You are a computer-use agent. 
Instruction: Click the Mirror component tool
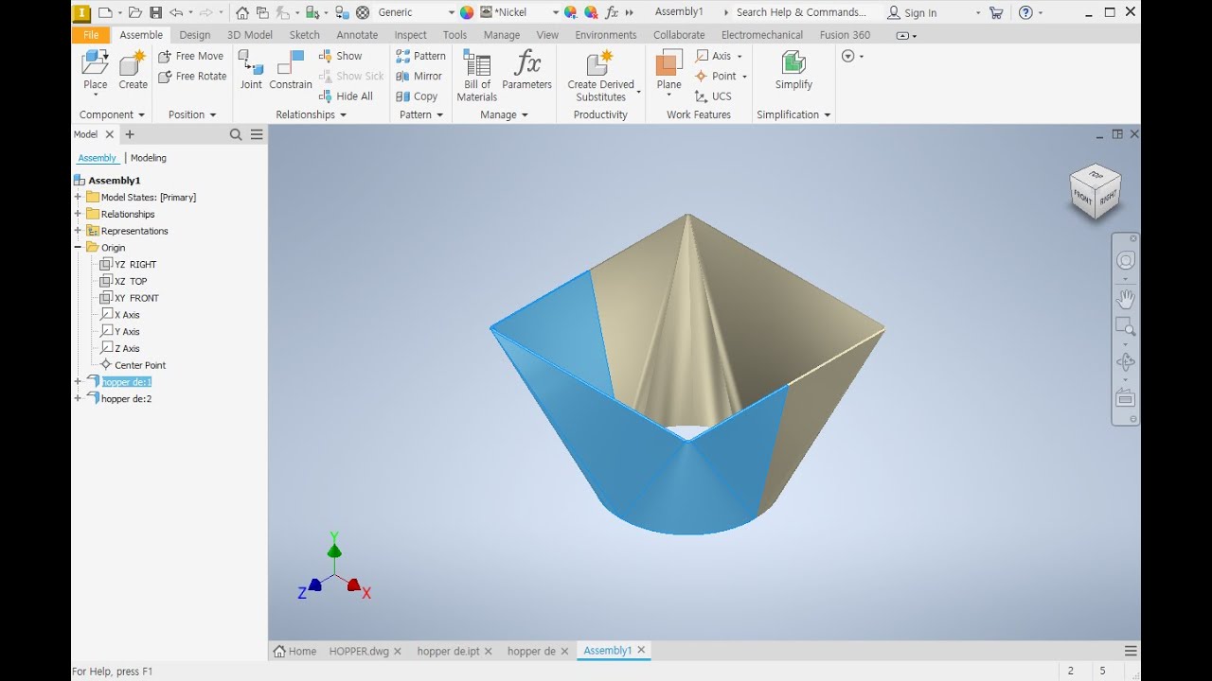pyautogui.click(x=419, y=76)
